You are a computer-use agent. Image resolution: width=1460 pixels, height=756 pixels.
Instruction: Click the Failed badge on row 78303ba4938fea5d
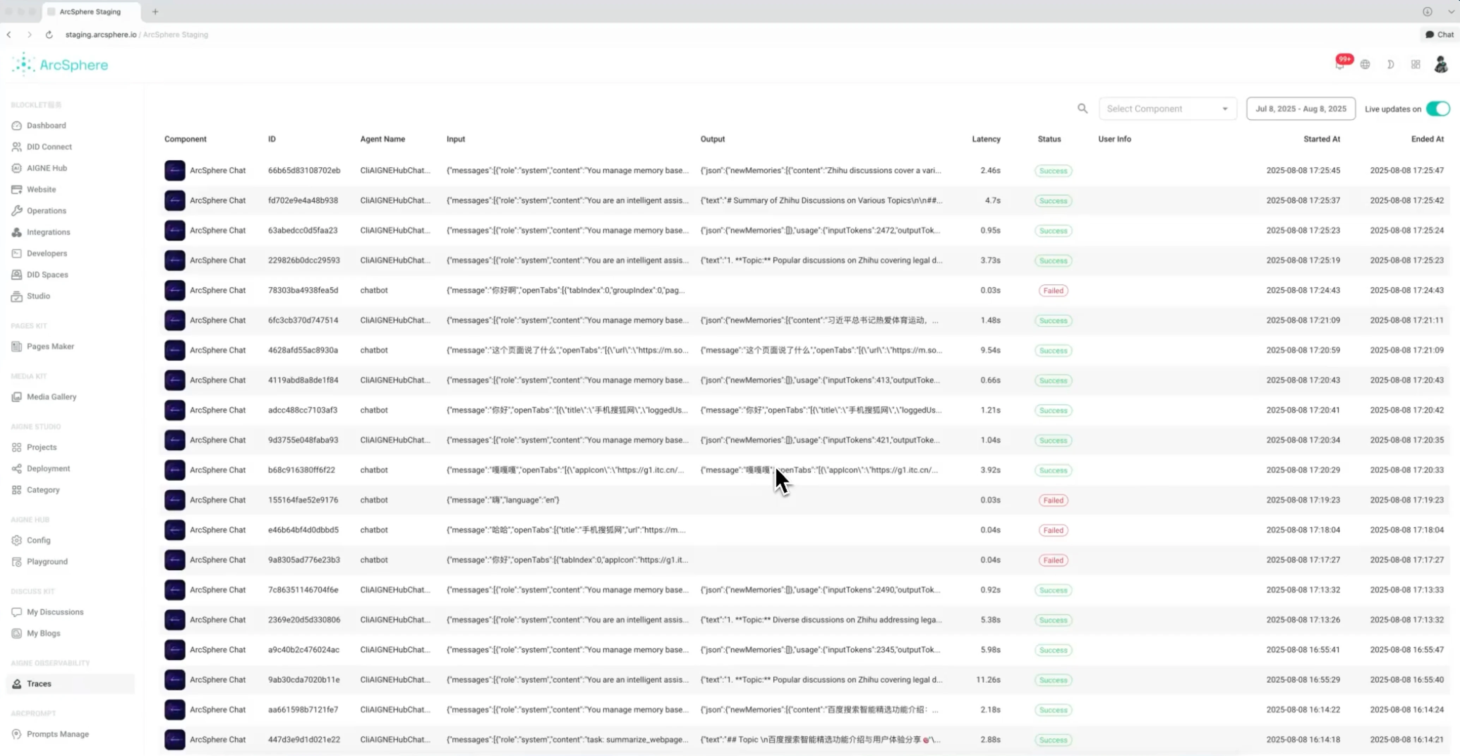coord(1053,290)
